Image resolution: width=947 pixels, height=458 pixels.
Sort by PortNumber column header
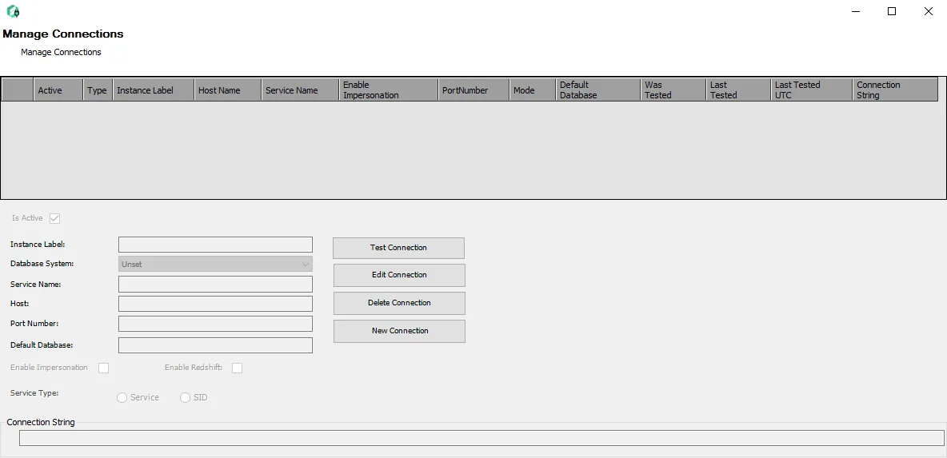click(473, 90)
